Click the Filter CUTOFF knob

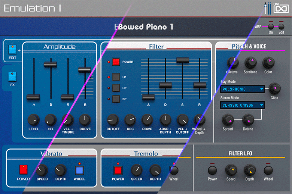[x=113, y=120]
